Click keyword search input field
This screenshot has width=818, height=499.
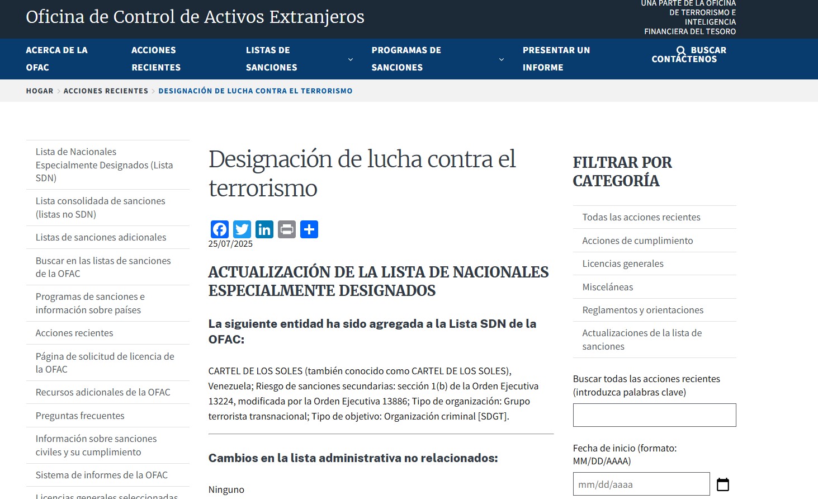[655, 415]
